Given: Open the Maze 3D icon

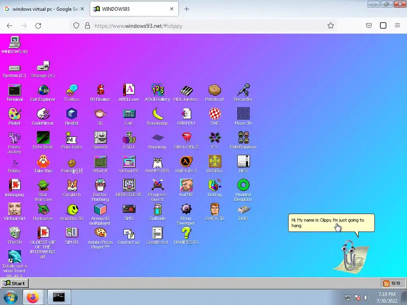Looking at the screenshot, I should [x=243, y=114].
